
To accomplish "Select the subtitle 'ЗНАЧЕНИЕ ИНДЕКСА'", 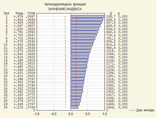I will [65, 9].
